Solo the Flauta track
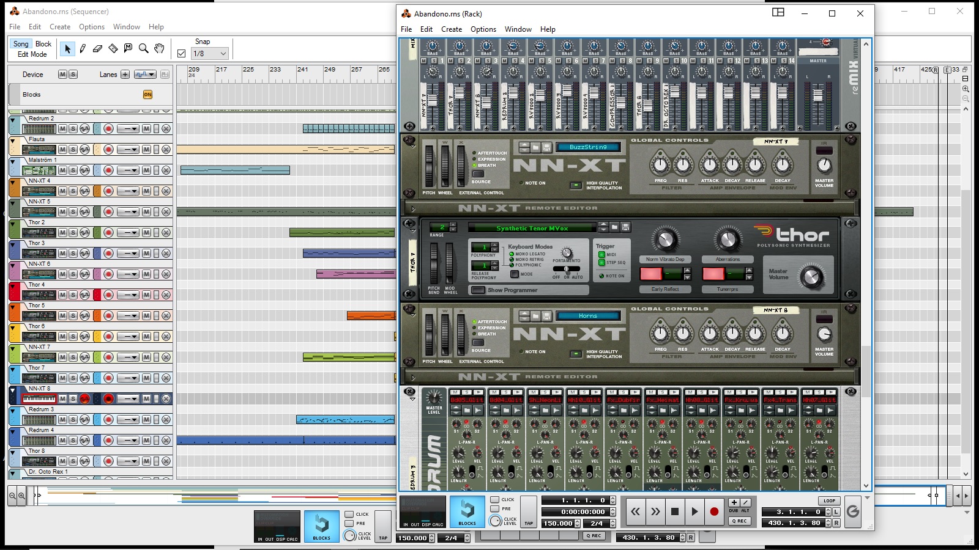Viewport: 979px width, 550px height. point(73,150)
